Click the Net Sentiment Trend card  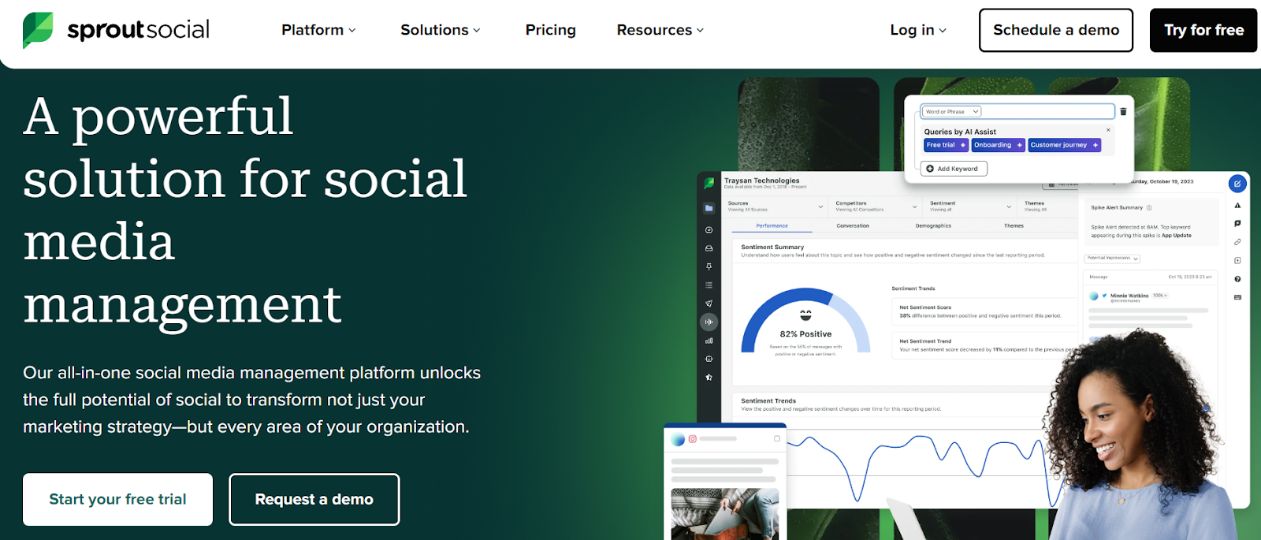984,345
